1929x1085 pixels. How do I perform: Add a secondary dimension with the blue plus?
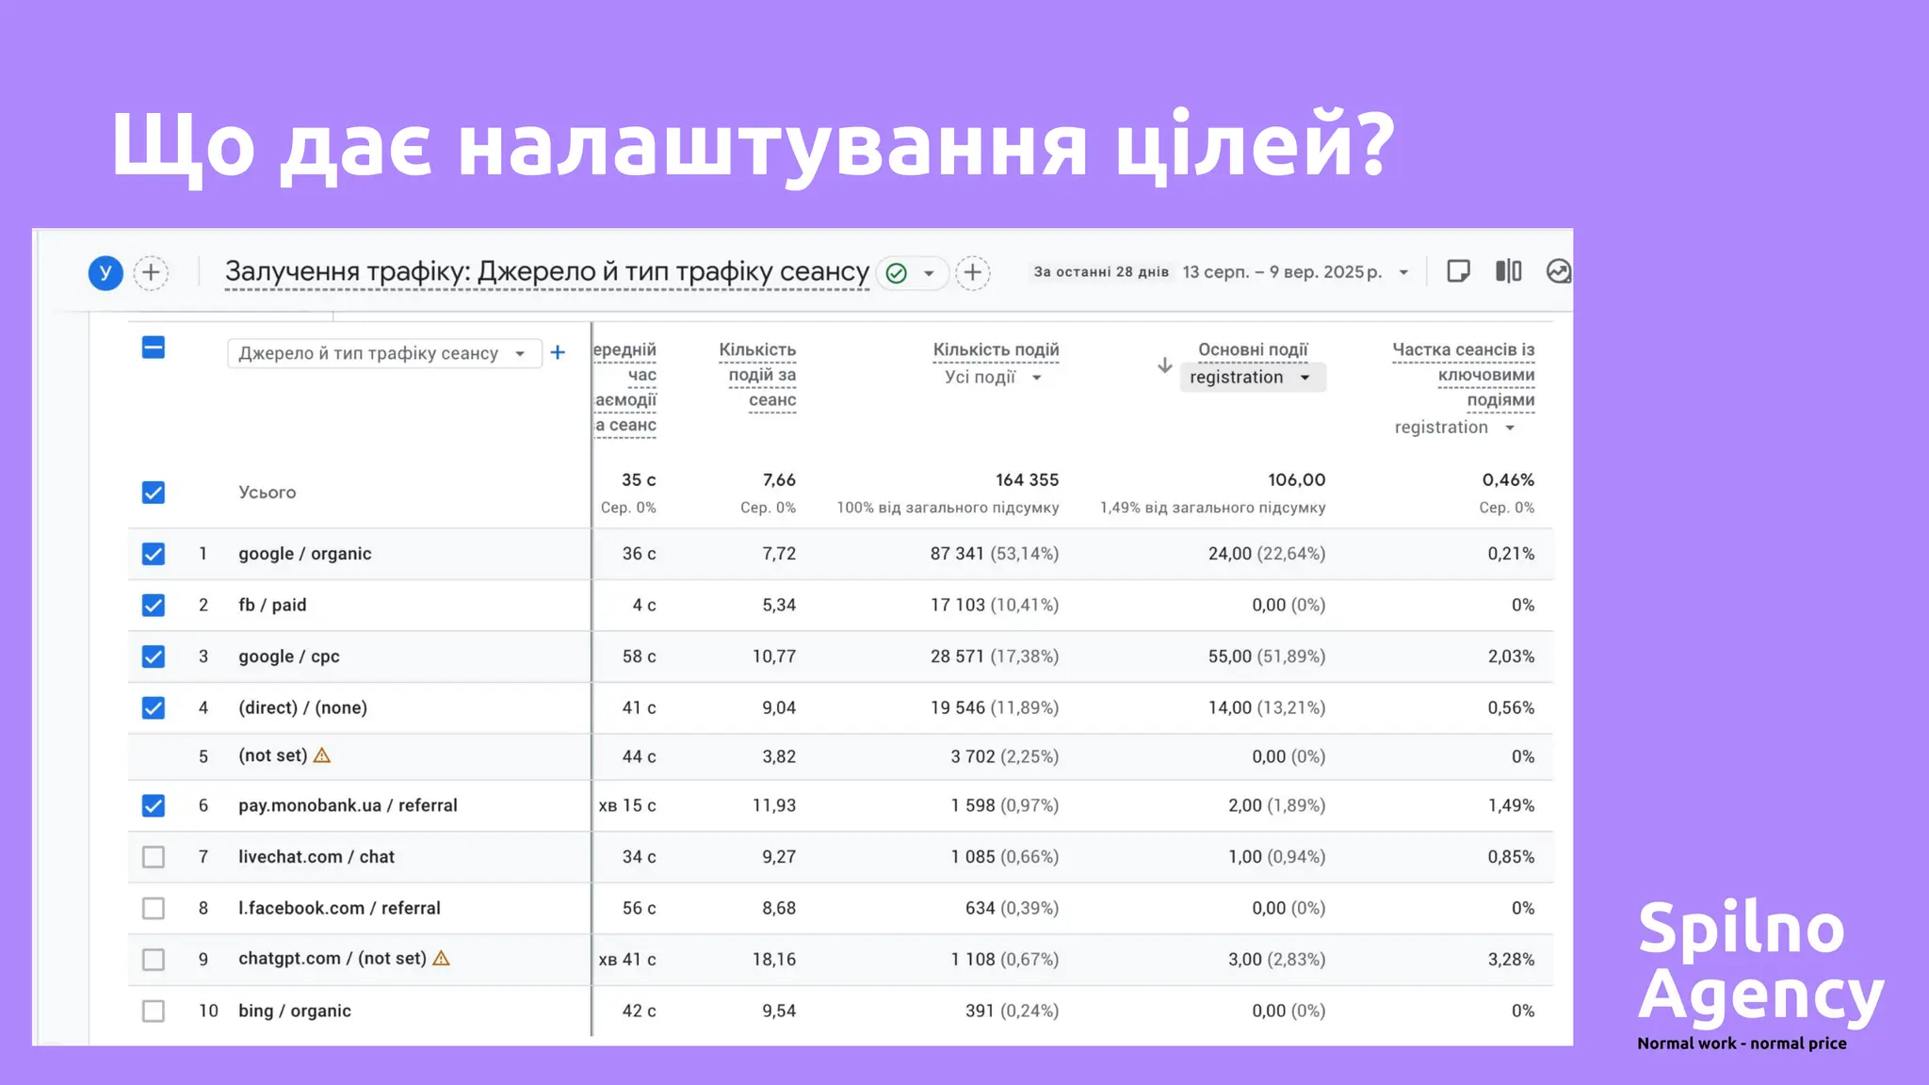tap(559, 352)
